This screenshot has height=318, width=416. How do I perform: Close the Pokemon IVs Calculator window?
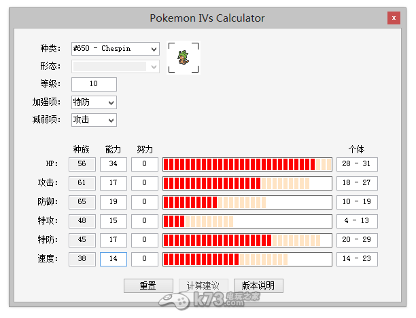pos(394,18)
